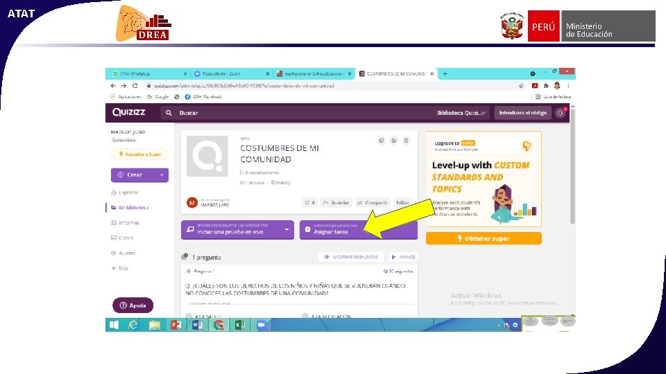Click the search magnifier icon beside Buscar
The image size is (666, 374).
169,113
